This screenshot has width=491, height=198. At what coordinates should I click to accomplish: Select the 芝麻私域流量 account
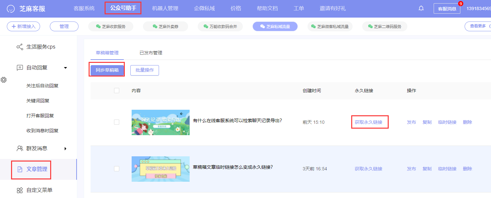(x=275, y=27)
